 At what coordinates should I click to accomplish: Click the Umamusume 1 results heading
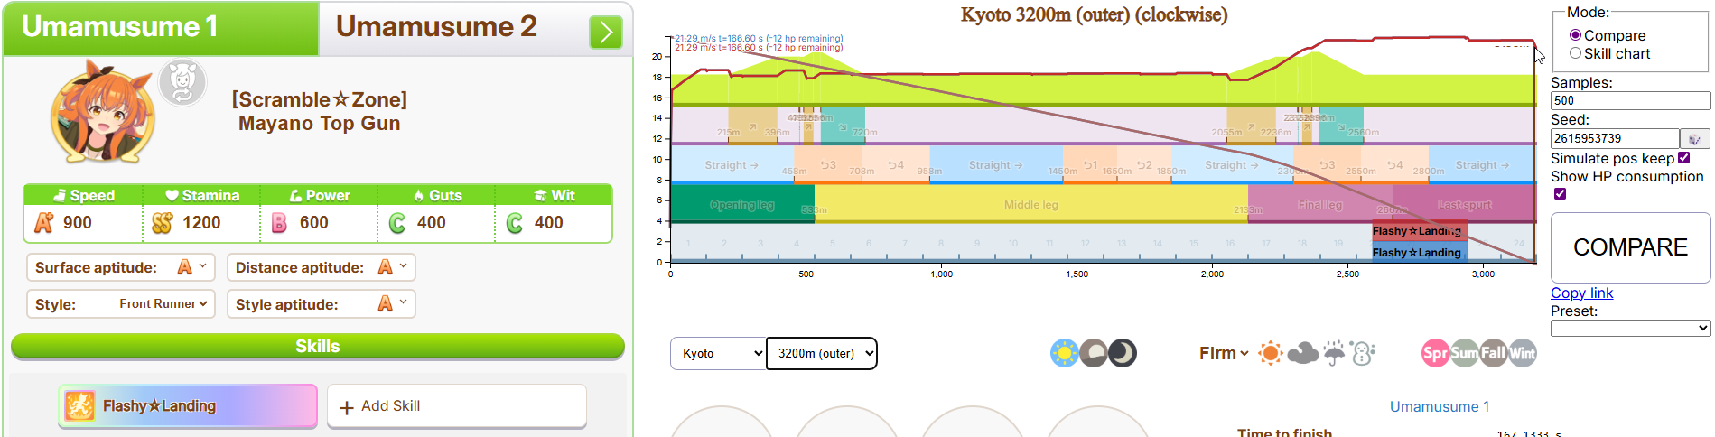pos(1440,406)
